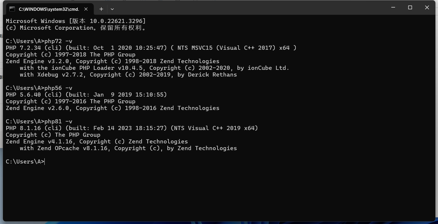Maximize the terminal window
The image size is (438, 224).
(410, 8)
